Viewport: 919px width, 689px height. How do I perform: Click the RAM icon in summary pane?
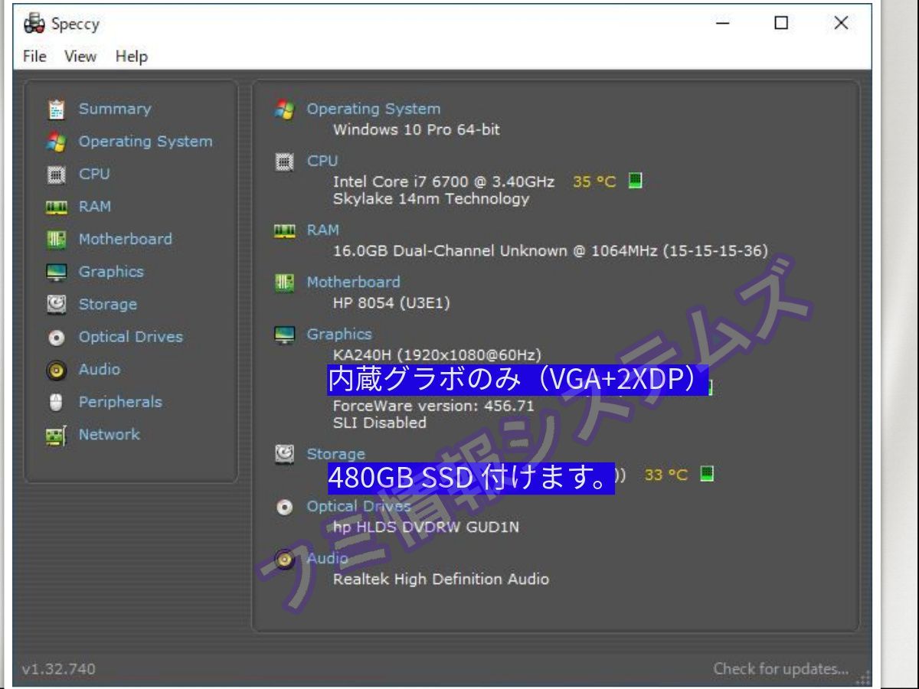(x=284, y=230)
